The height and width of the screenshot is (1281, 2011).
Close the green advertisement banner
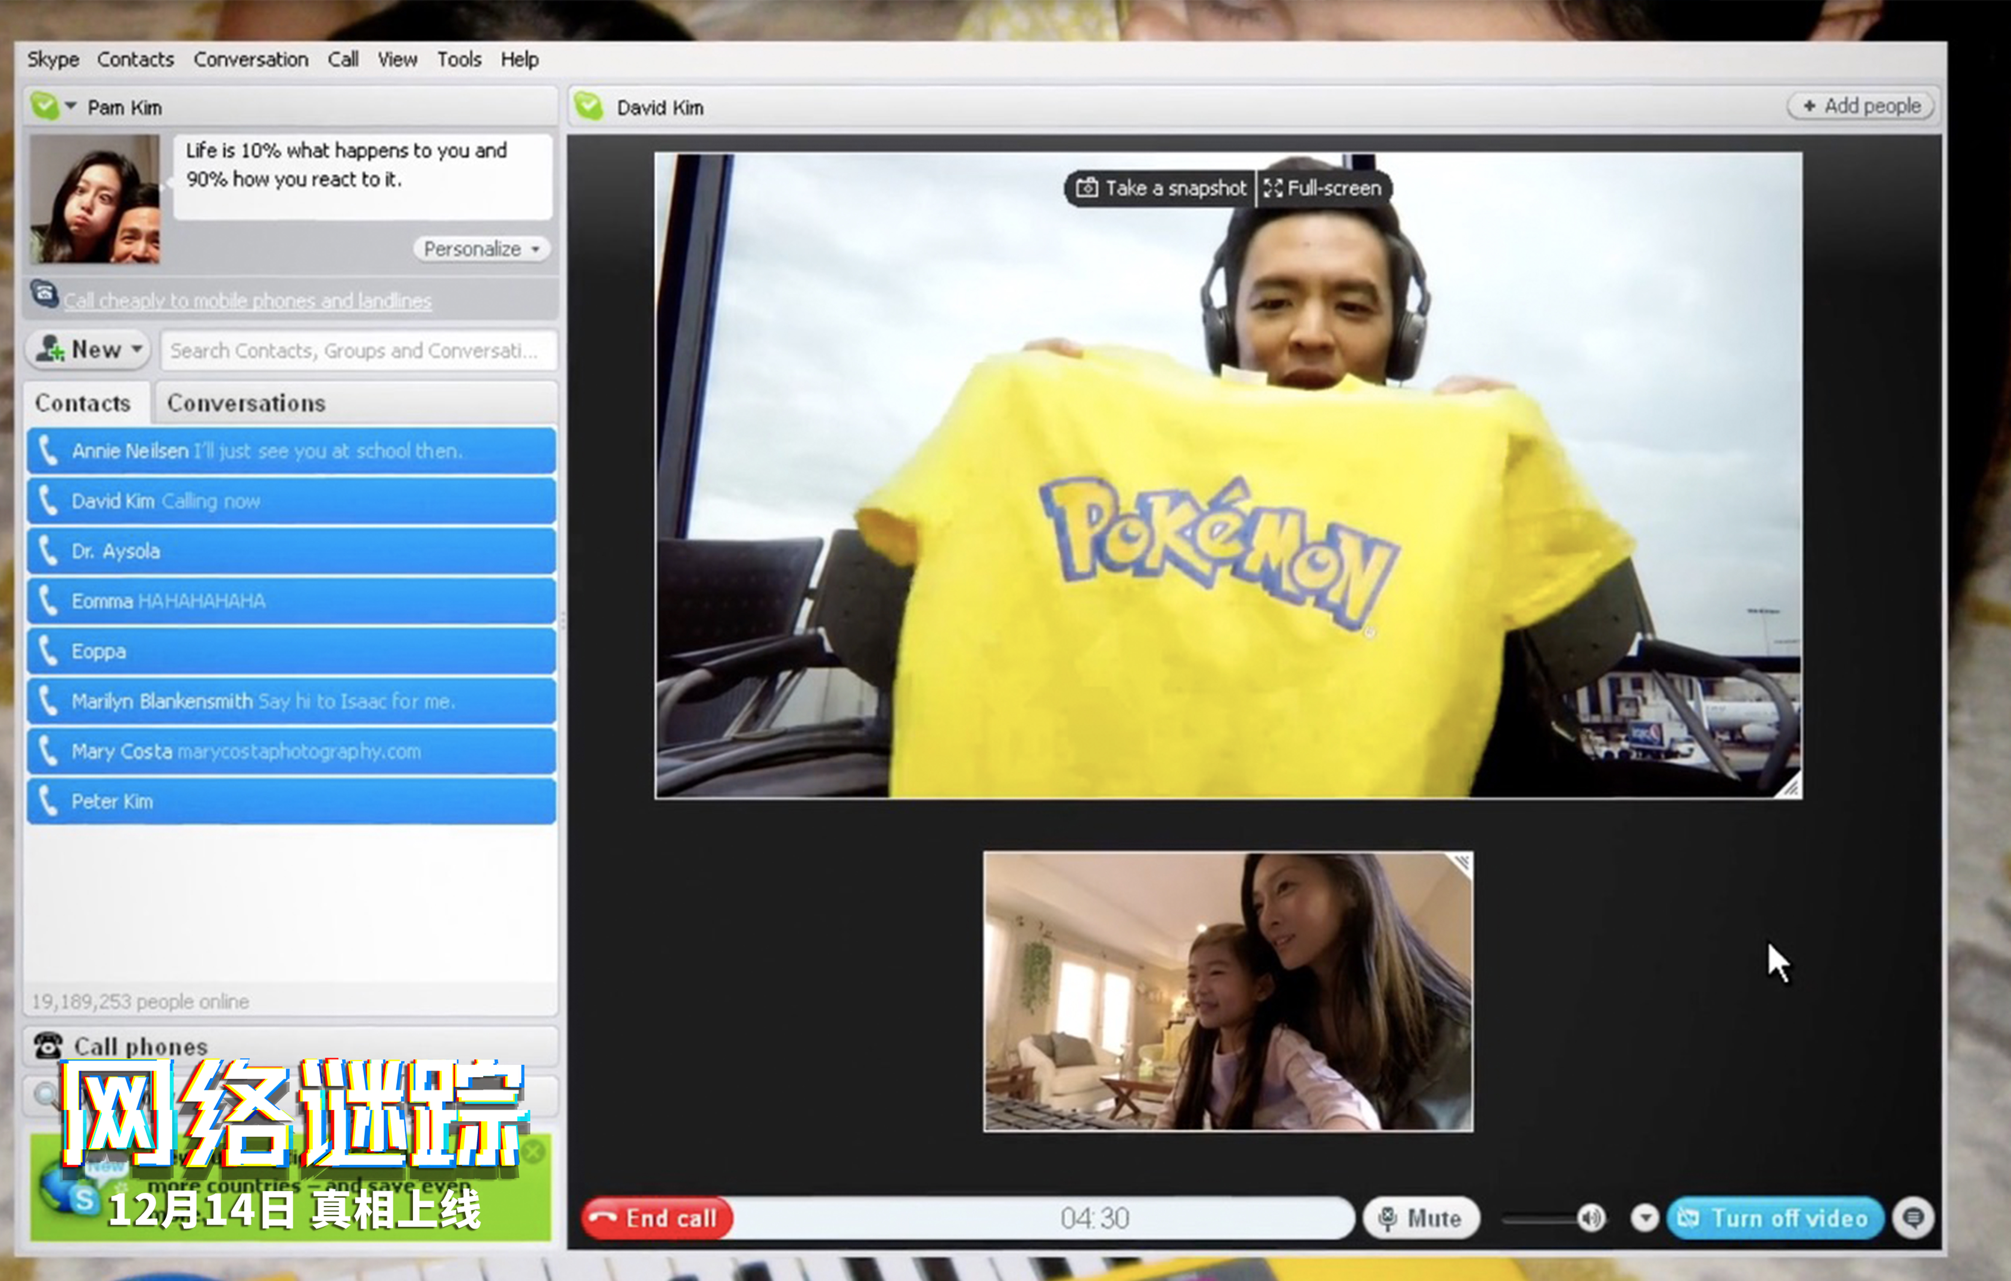(x=535, y=1152)
